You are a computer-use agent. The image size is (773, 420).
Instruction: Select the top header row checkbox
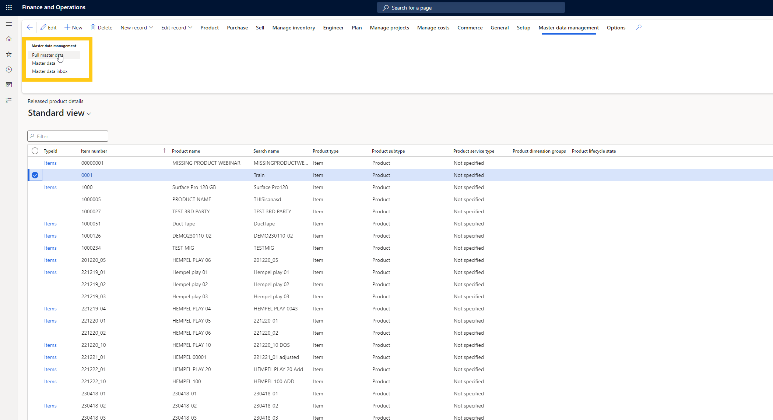pos(35,150)
